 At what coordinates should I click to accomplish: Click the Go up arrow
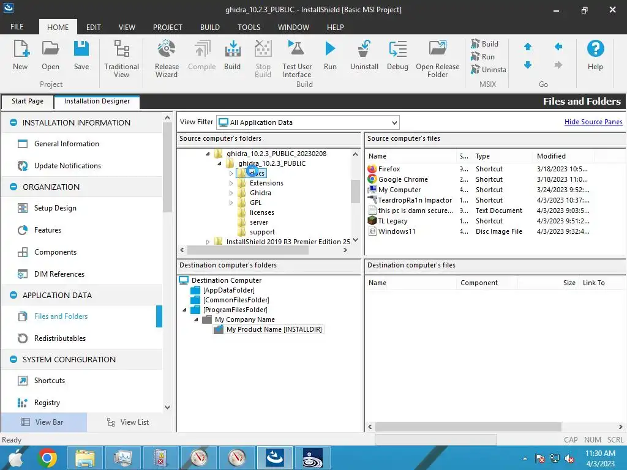pos(528,47)
